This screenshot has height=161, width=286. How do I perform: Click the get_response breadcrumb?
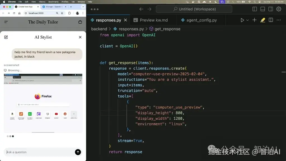pos(167,29)
